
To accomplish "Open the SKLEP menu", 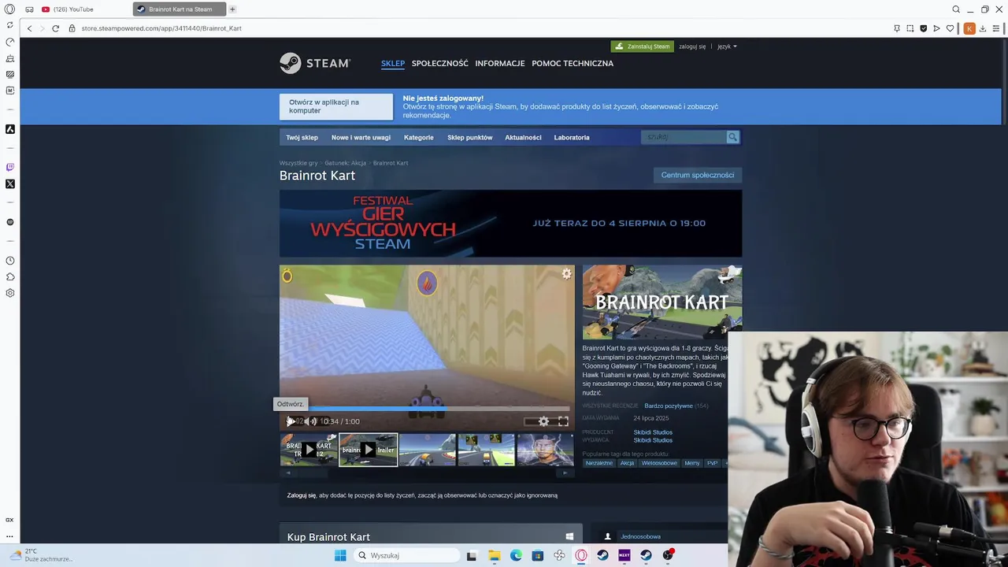I will (393, 64).
